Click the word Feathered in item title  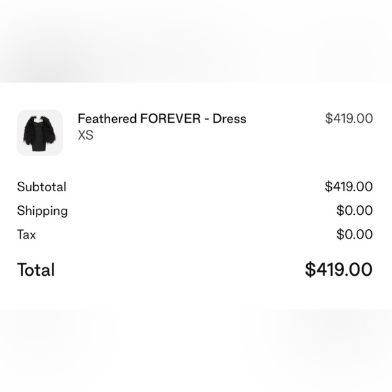[x=107, y=118]
